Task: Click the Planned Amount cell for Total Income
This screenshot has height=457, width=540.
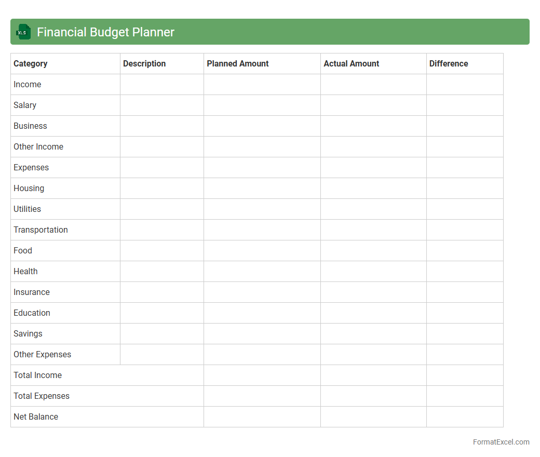Action: (x=262, y=375)
